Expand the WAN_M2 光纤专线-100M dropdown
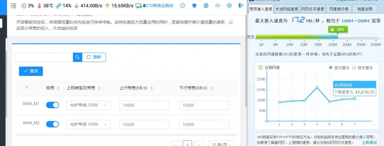Image resolution: width=384 pixels, height=146 pixels. point(88,125)
